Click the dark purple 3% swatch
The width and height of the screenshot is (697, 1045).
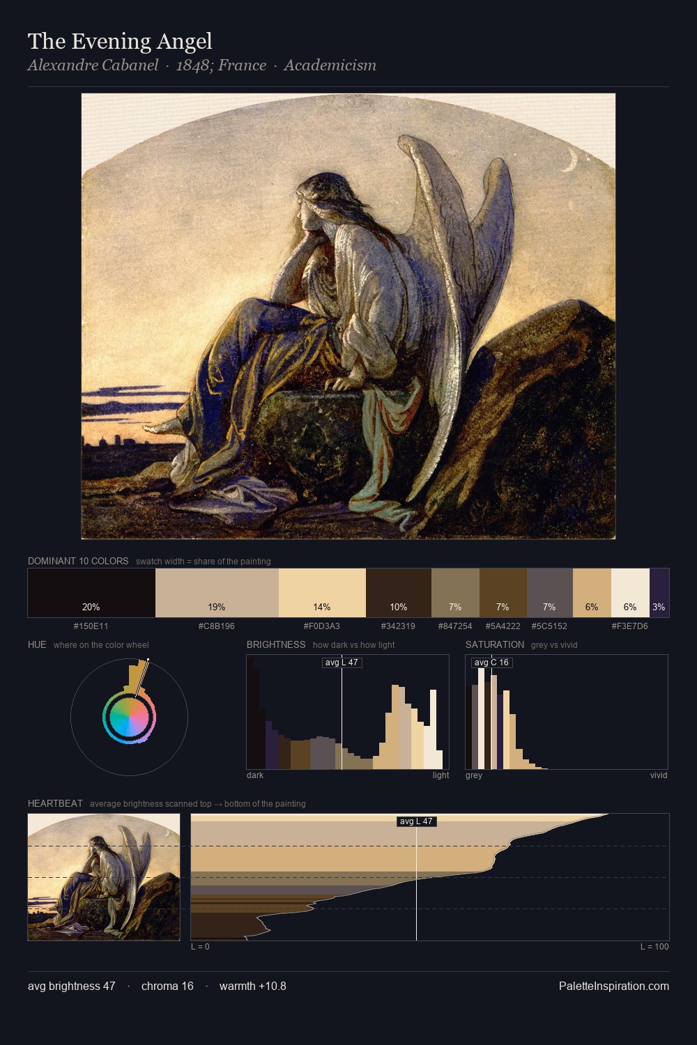pos(659,593)
